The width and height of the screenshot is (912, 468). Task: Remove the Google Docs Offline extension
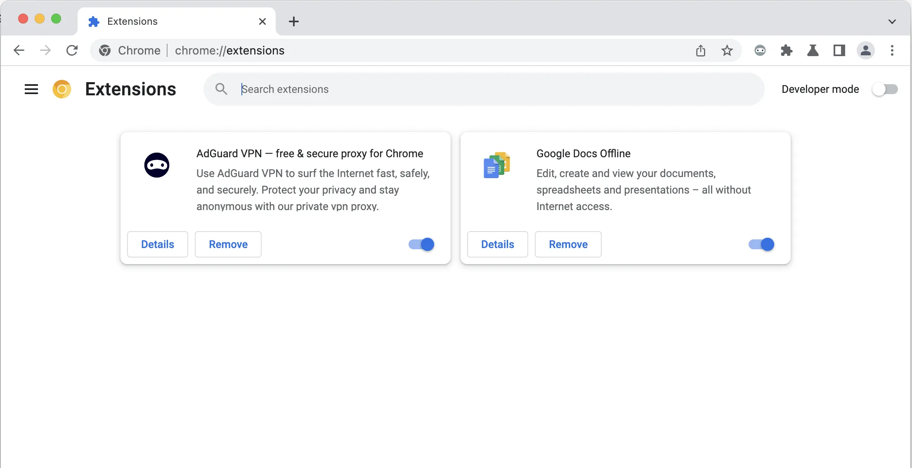pos(568,244)
